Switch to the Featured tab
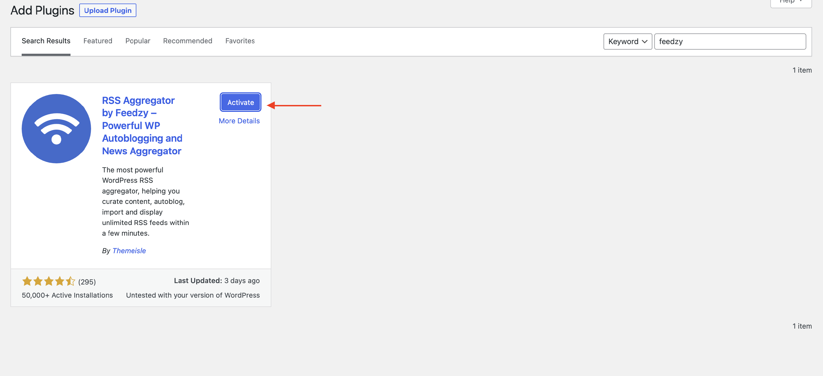The width and height of the screenshot is (823, 376). coord(98,41)
